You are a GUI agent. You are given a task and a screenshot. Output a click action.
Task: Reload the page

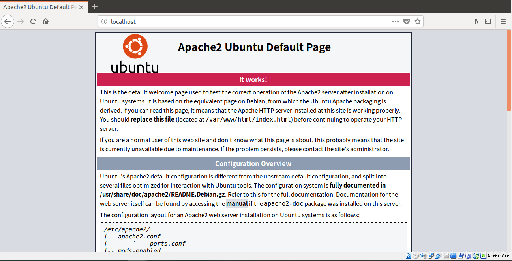click(33, 21)
